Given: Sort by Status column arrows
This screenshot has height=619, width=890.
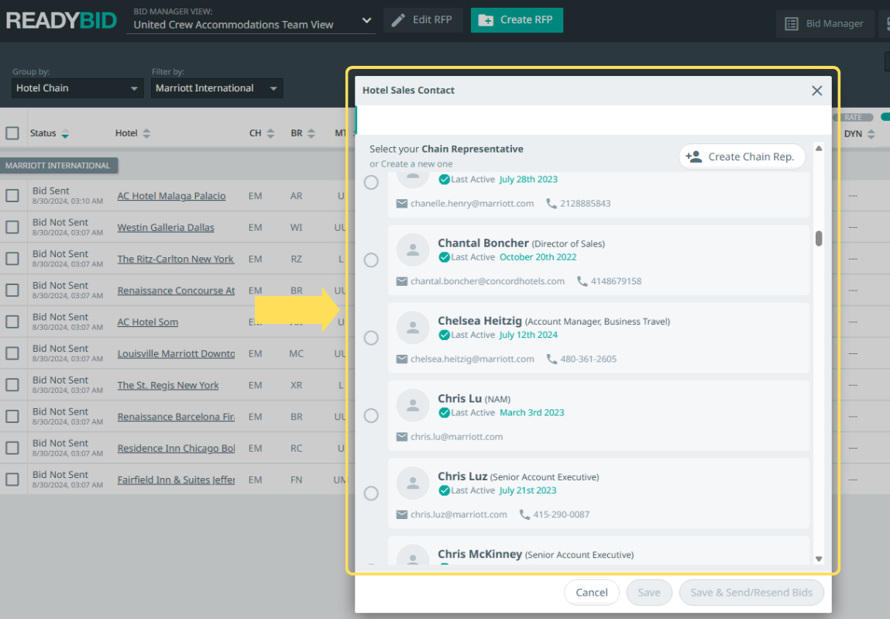Looking at the screenshot, I should click(x=65, y=133).
